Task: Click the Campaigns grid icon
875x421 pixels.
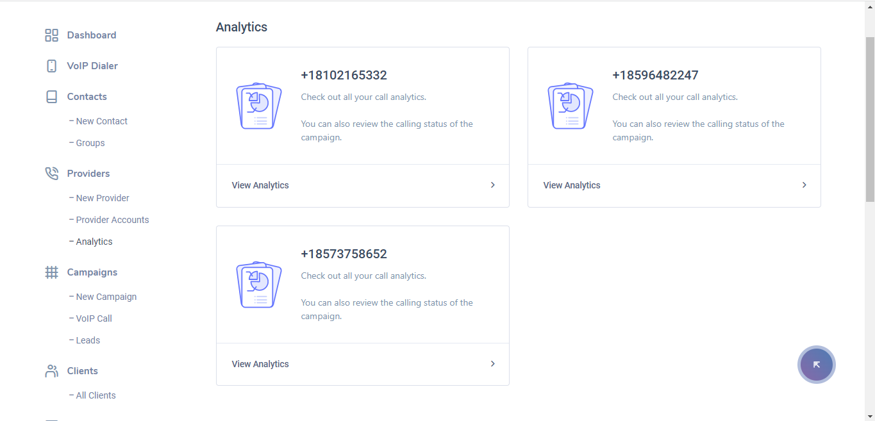Action: click(51, 272)
